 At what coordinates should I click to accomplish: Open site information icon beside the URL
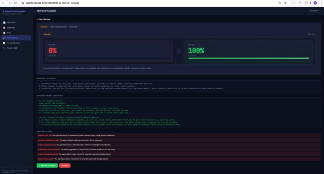23,3
